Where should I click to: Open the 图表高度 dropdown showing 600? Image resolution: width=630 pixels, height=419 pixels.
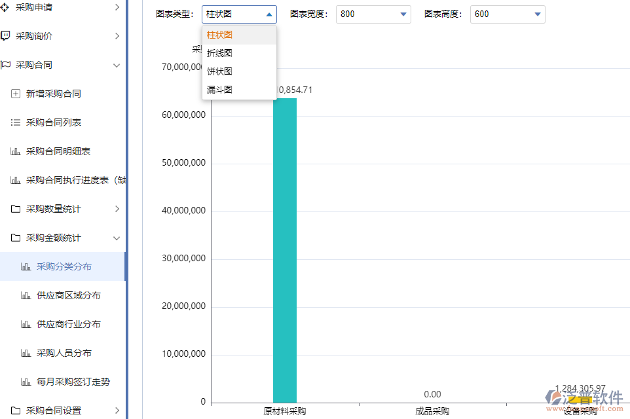point(508,14)
